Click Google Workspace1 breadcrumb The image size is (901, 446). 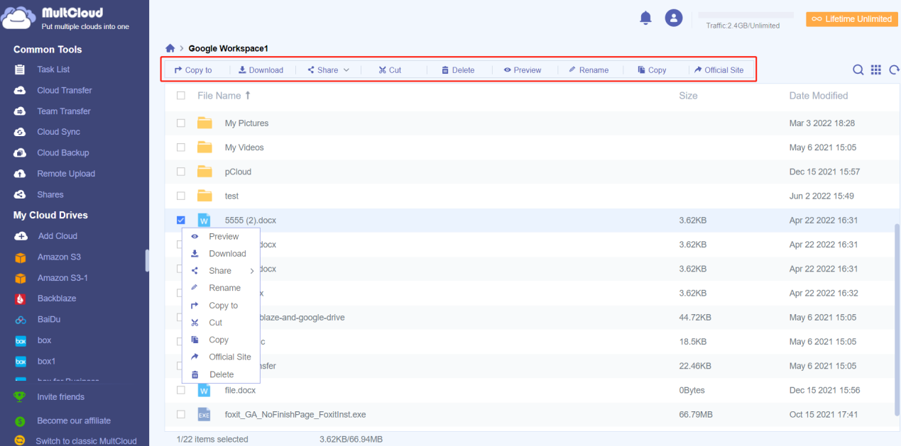click(x=228, y=48)
